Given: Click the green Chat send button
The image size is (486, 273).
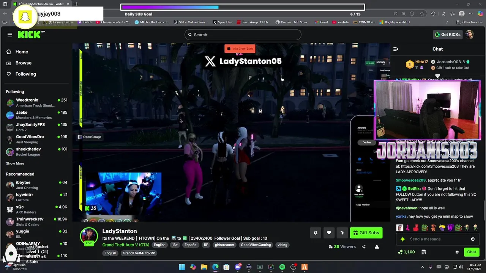Looking at the screenshot, I should pyautogui.click(x=472, y=252).
